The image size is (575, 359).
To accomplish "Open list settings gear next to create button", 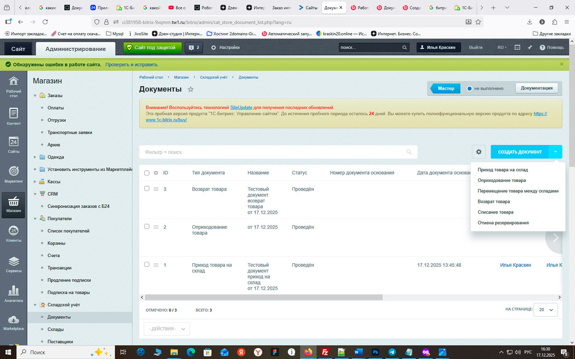I will click(478, 152).
